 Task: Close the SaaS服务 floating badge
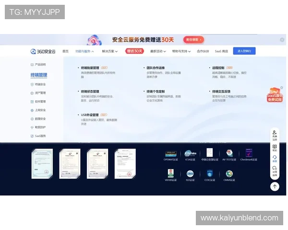coord(282,88)
